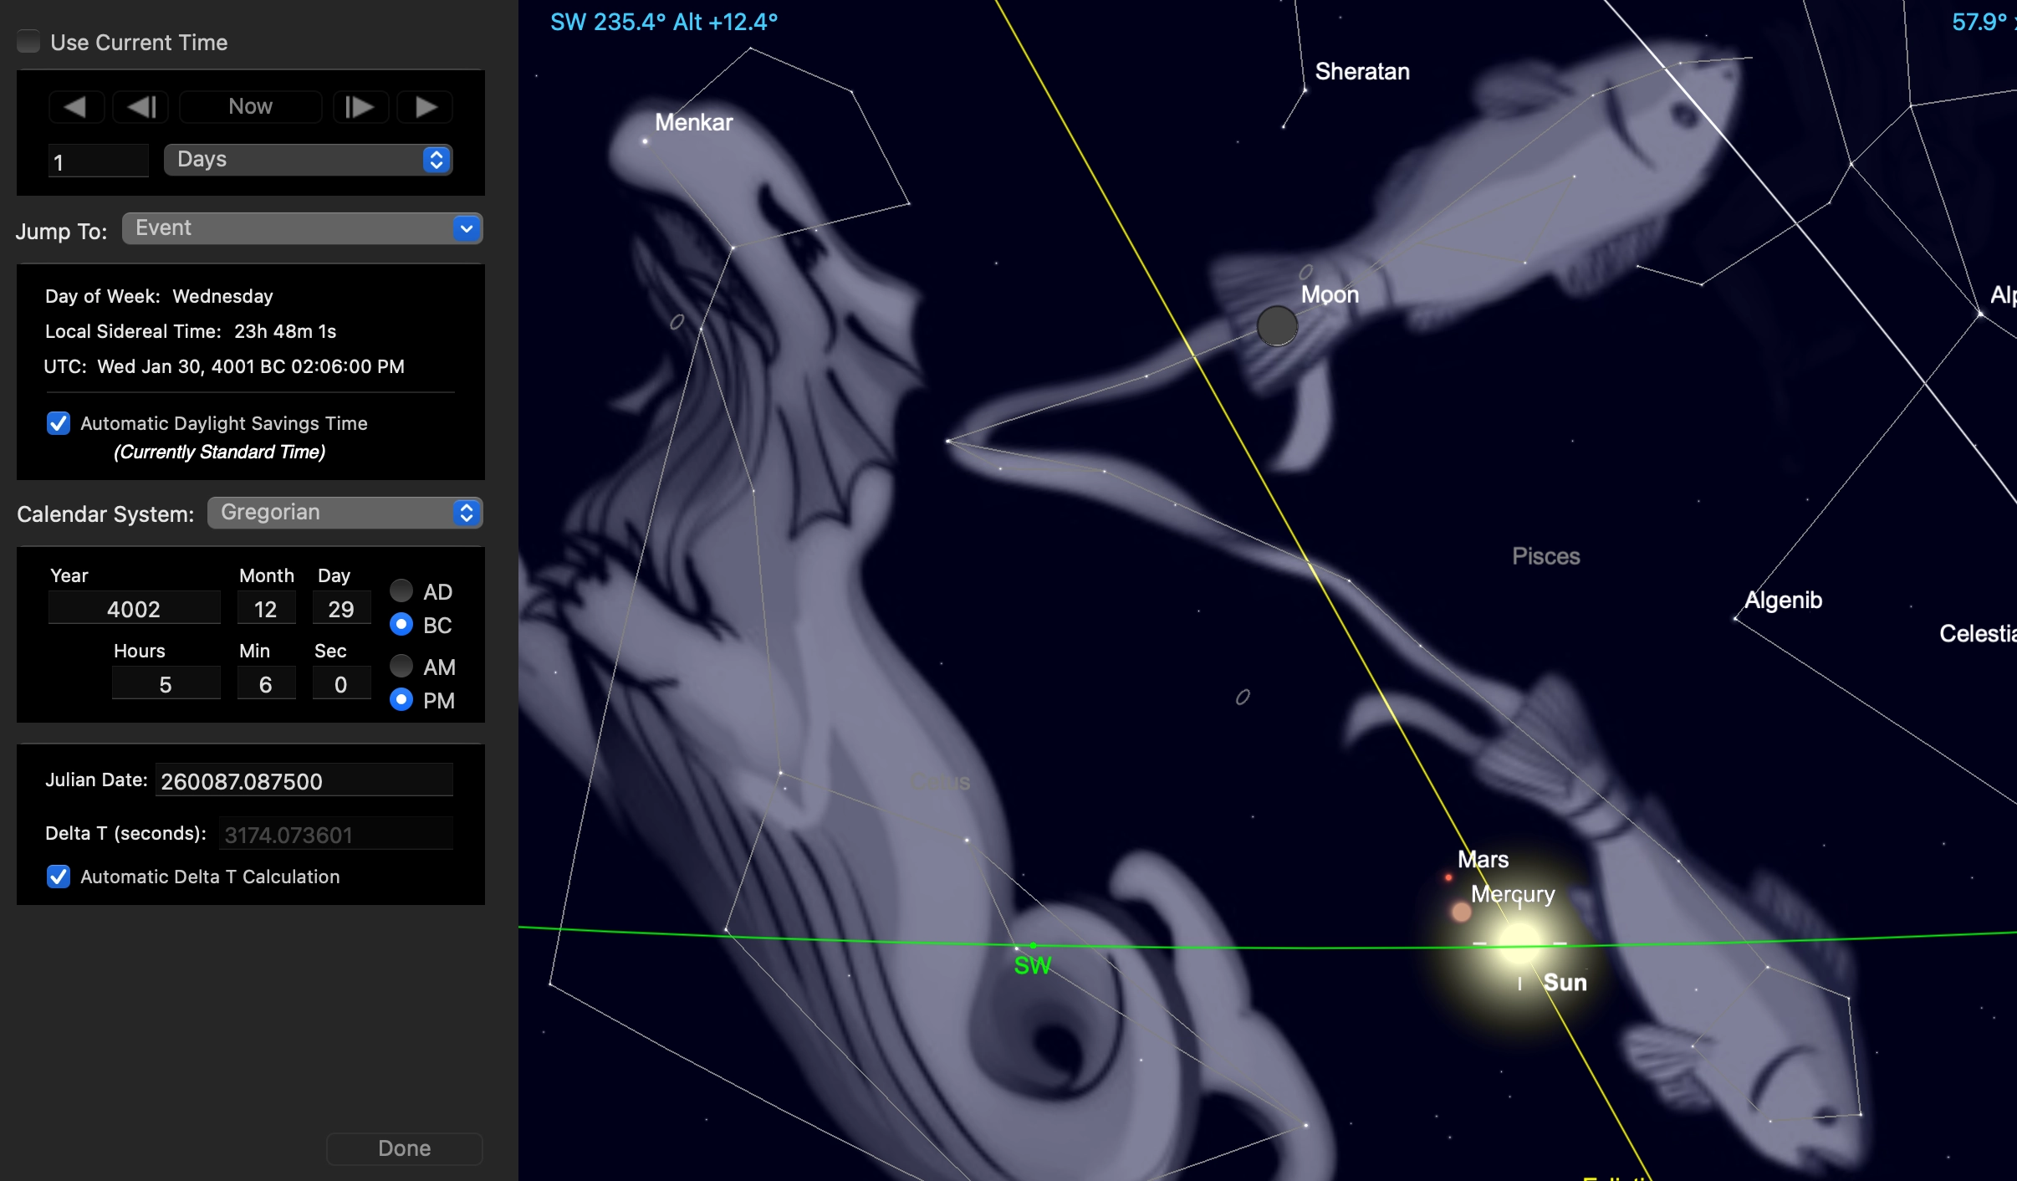Open the Jump To Event dropdown
This screenshot has height=1181, width=2017.
click(302, 228)
